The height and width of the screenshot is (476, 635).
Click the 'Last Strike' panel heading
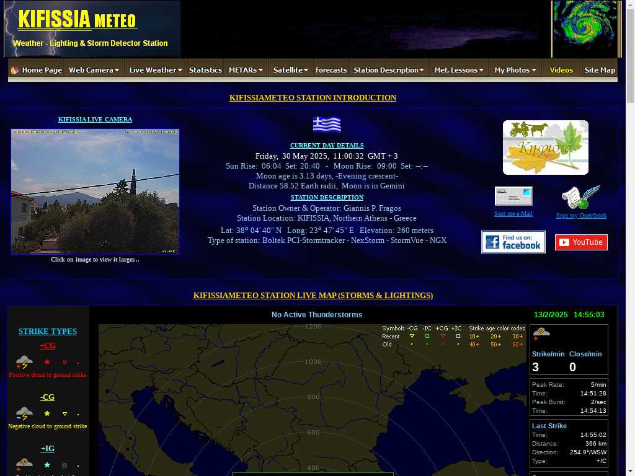549,426
